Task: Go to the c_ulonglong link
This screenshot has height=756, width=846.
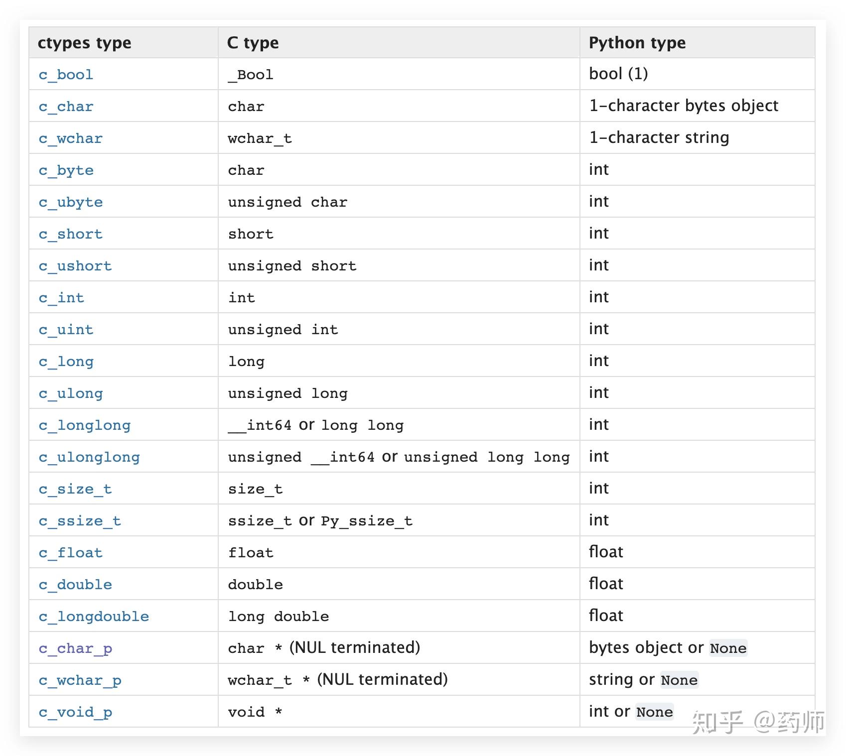Action: [89, 457]
